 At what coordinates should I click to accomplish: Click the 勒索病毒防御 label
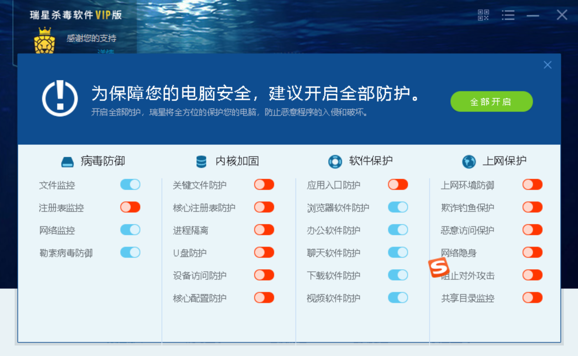(x=66, y=254)
